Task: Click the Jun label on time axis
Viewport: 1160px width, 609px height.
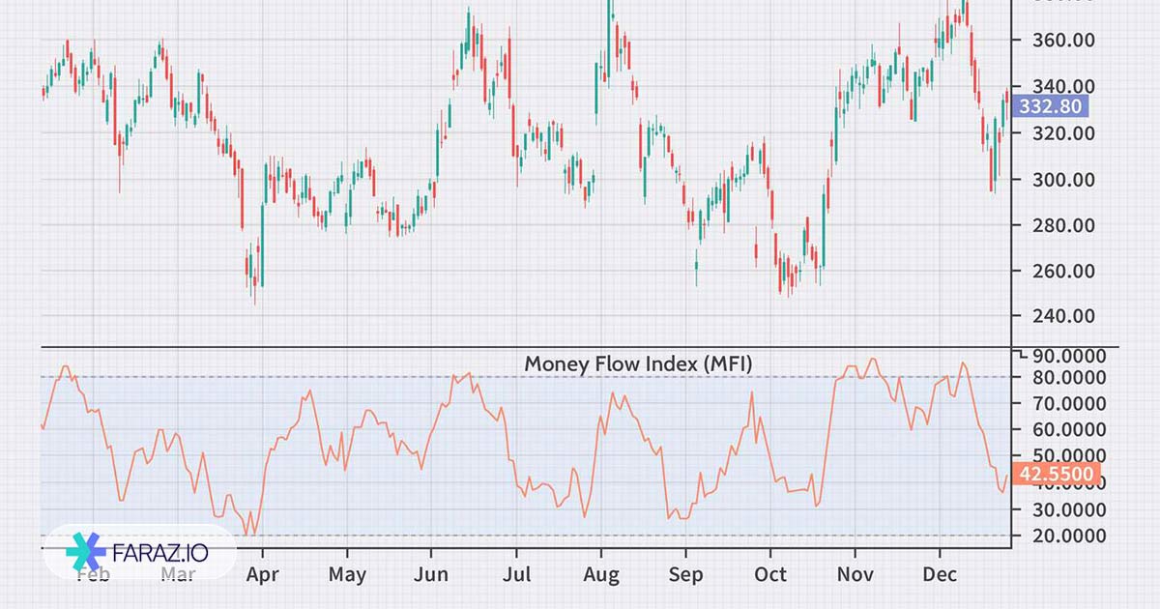Action: tap(431, 575)
